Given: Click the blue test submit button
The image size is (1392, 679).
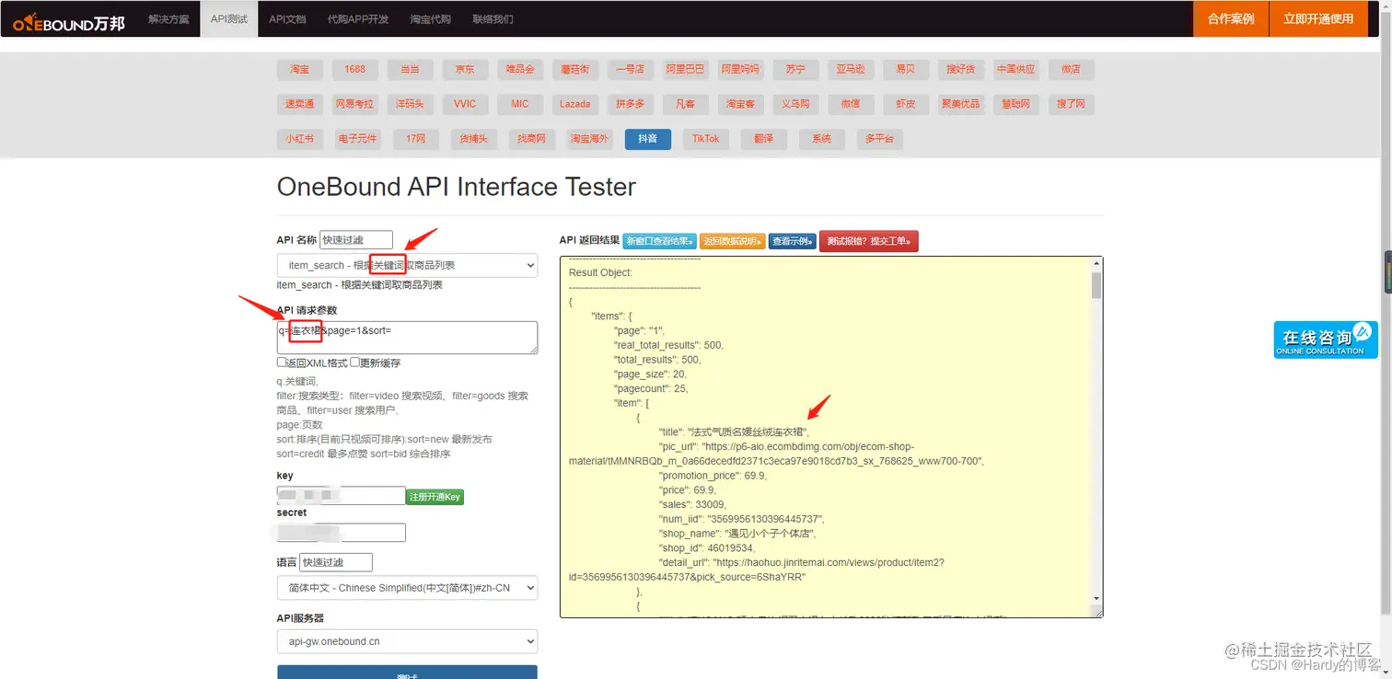Looking at the screenshot, I should [x=407, y=673].
